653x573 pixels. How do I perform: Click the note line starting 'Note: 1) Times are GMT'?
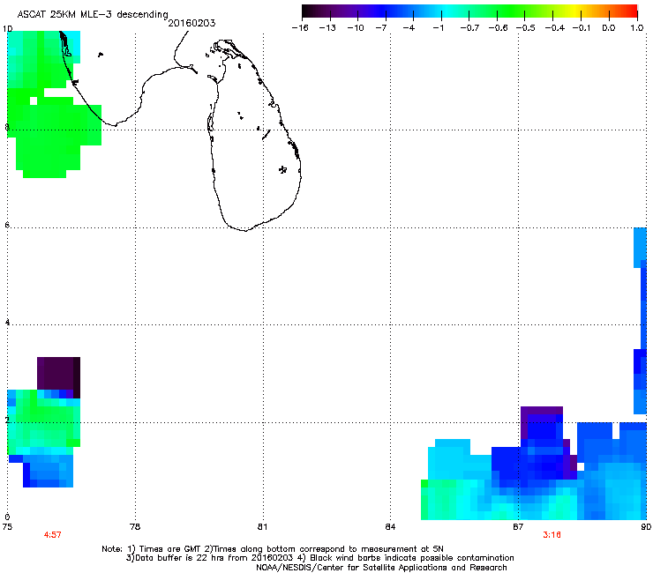coord(273,549)
